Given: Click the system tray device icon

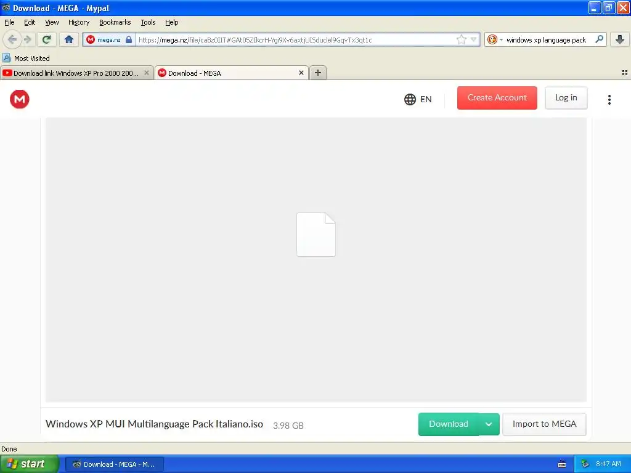Looking at the screenshot, I should point(585,464).
